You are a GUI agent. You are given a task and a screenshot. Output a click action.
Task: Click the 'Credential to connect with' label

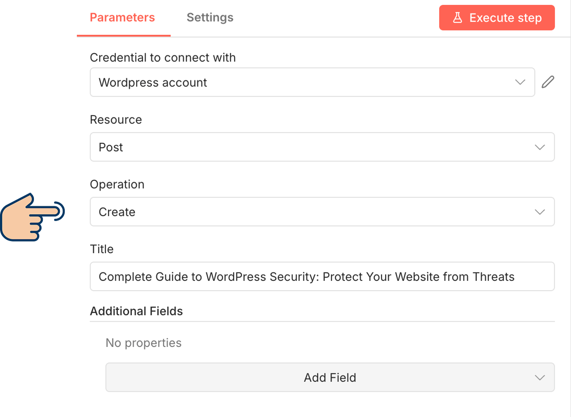pyautogui.click(x=163, y=58)
